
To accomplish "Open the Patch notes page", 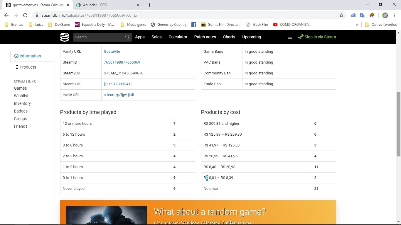I will click(x=205, y=37).
